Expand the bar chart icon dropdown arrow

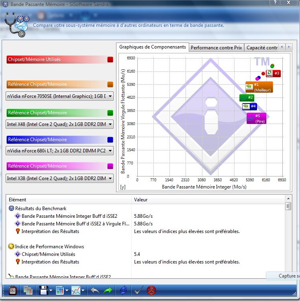pyautogui.click(x=67, y=290)
